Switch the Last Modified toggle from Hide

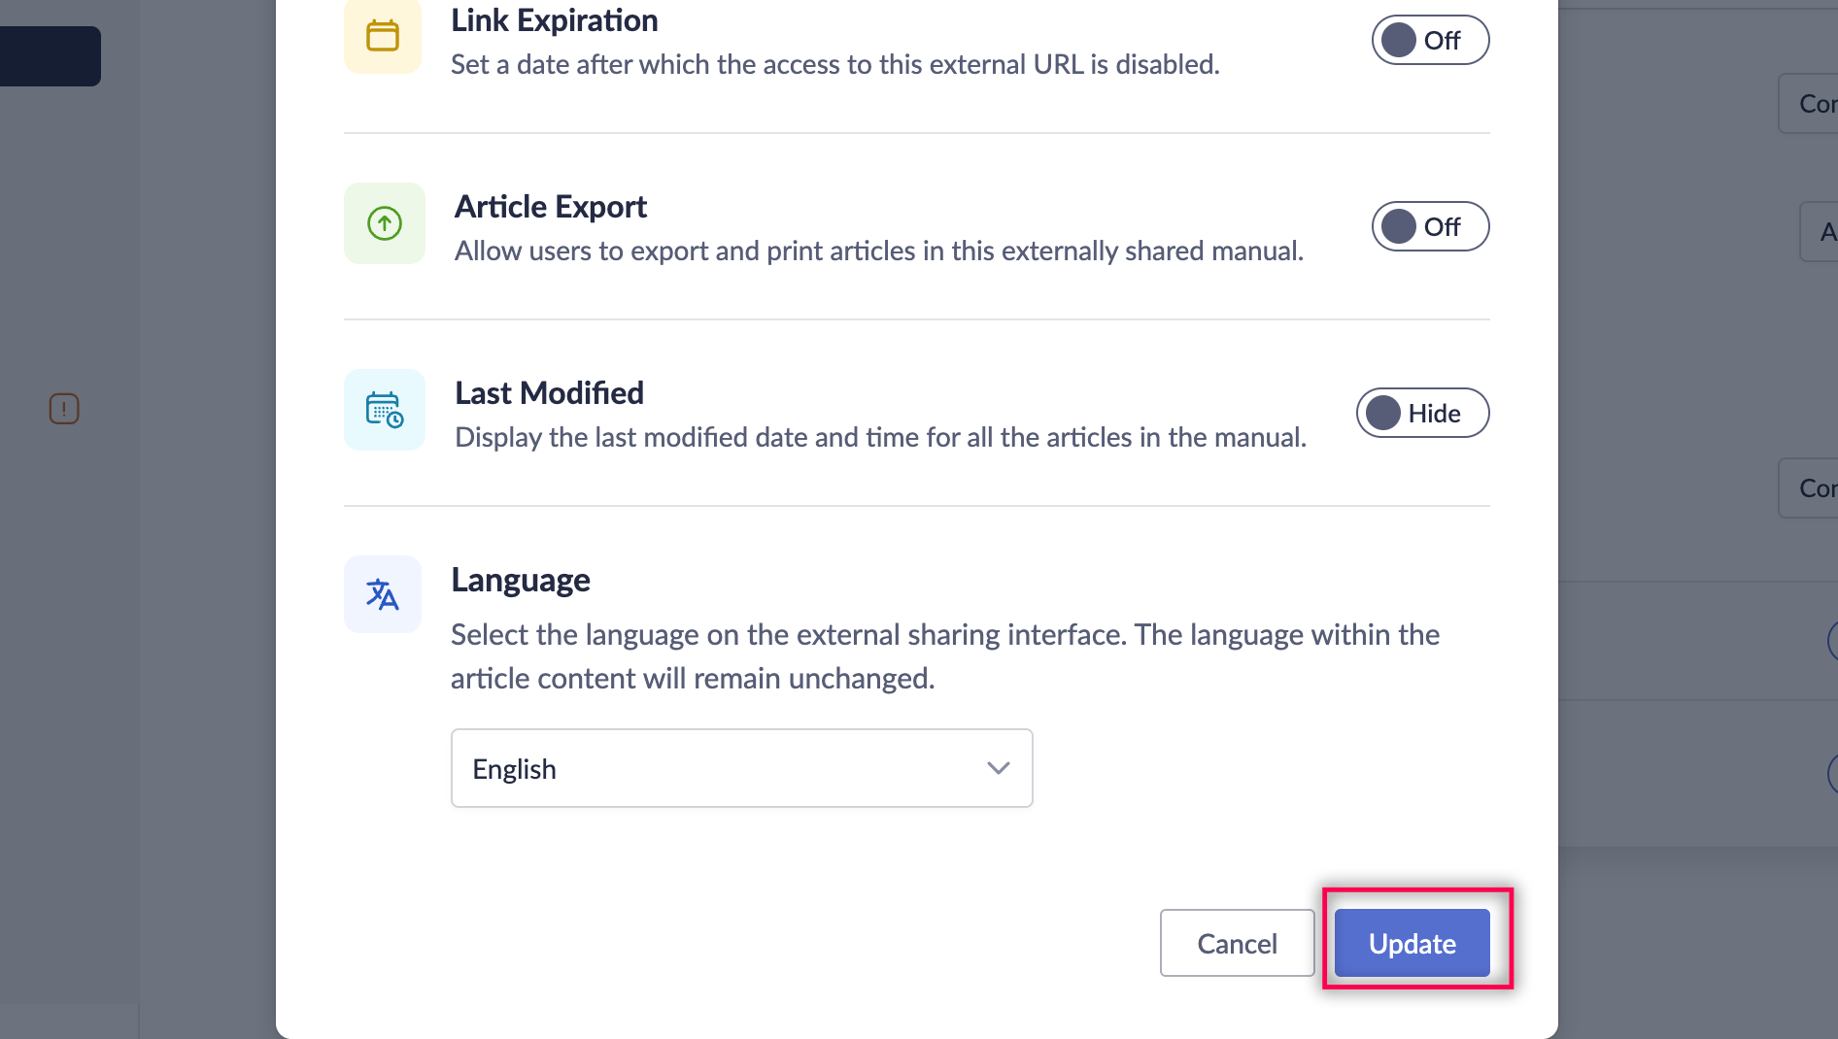[1421, 414]
